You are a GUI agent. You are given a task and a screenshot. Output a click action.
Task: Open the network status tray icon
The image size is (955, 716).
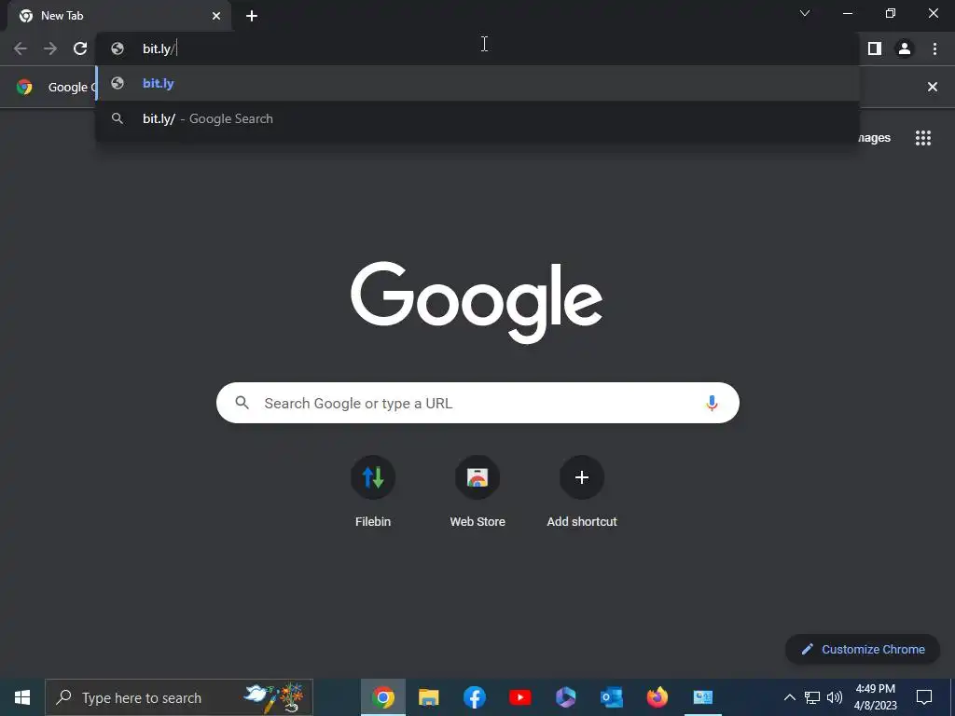click(x=812, y=697)
